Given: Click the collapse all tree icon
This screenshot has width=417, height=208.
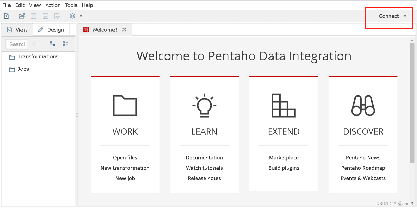Looking at the screenshot, I should 66,44.
